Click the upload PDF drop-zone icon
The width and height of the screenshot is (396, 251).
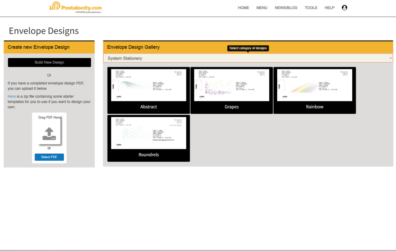point(49,134)
